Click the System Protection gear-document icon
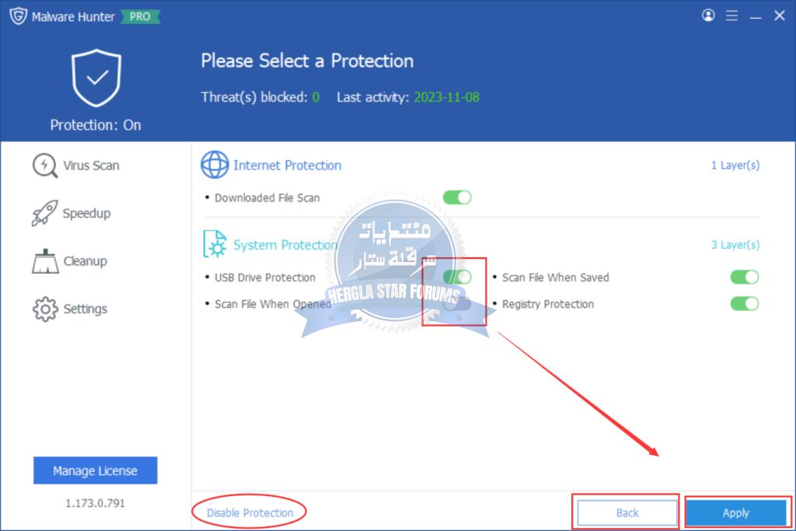This screenshot has height=531, width=796. pos(215,244)
